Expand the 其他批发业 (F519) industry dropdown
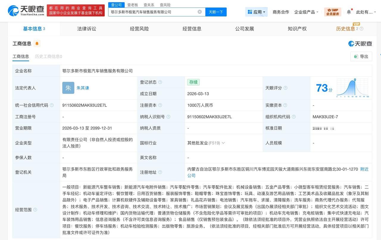The image size is (381, 240). click(x=223, y=143)
